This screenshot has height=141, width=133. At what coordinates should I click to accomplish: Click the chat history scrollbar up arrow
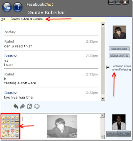click(103, 24)
